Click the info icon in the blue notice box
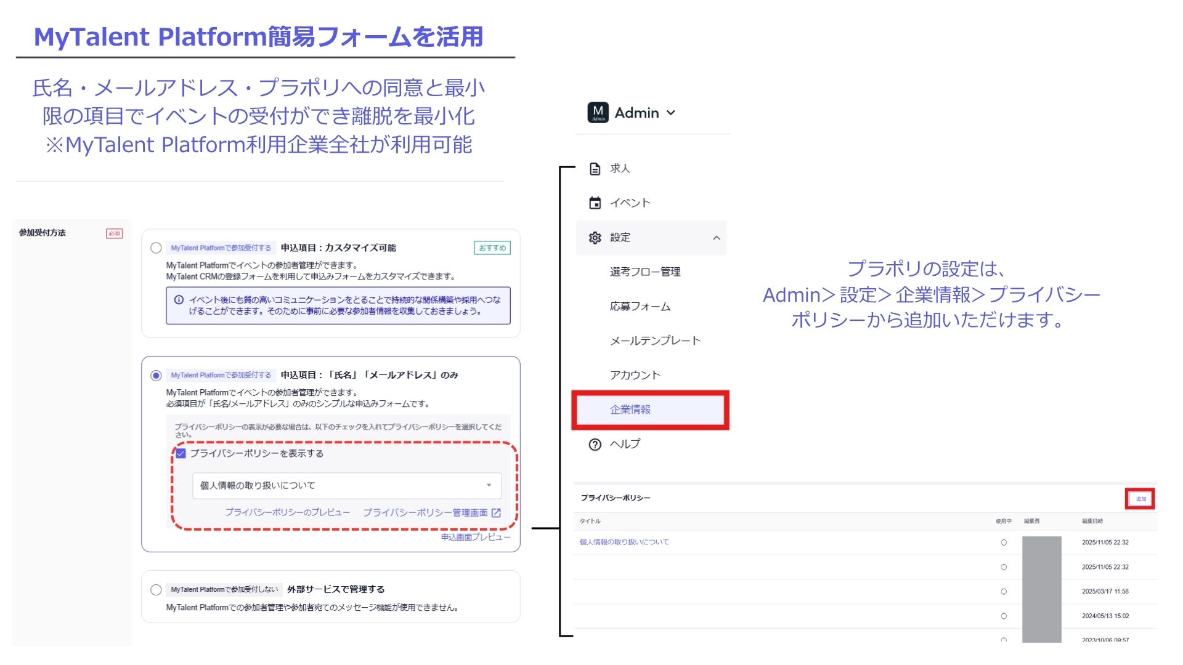1183x665 pixels. [x=179, y=300]
